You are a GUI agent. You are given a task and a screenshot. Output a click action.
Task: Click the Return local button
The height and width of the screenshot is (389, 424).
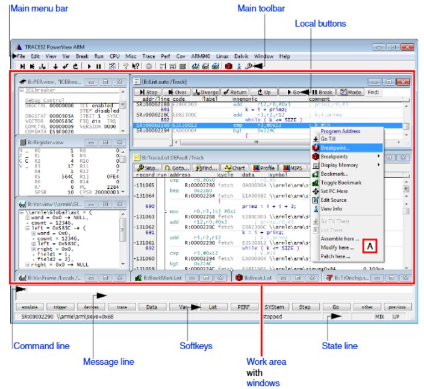tap(235, 92)
